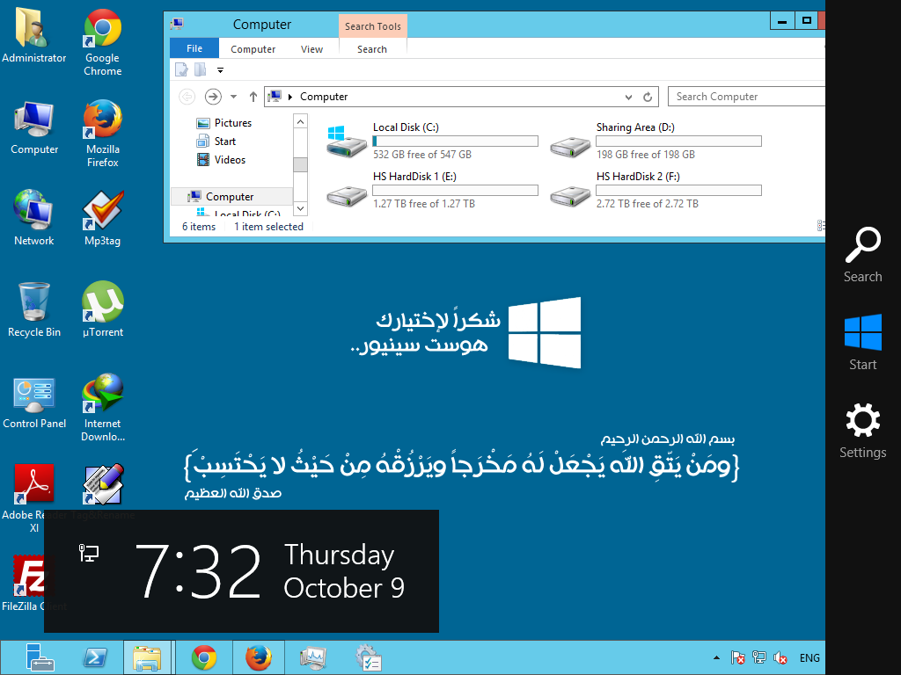
Task: Select Videos in the navigation pane
Action: tap(222, 160)
